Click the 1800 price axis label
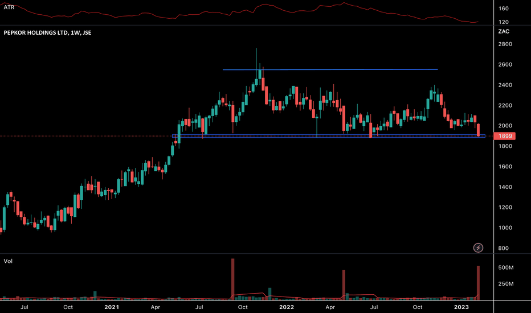The image size is (531, 313). (505, 146)
